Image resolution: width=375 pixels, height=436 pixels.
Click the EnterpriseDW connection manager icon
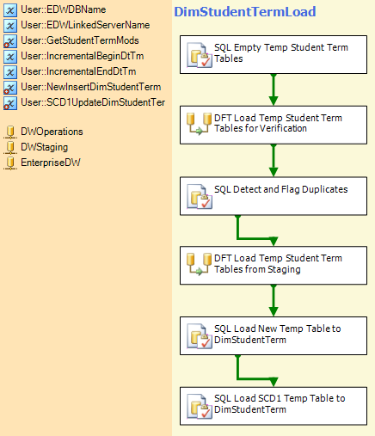(x=10, y=163)
